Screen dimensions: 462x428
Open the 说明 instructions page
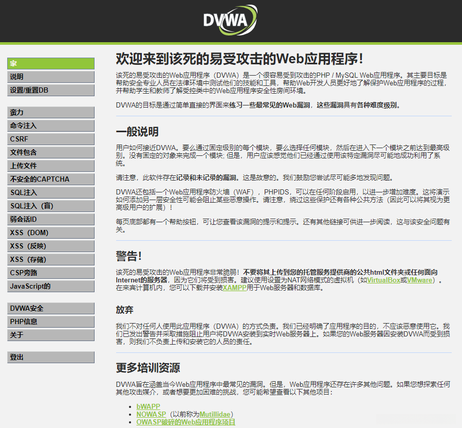51,77
